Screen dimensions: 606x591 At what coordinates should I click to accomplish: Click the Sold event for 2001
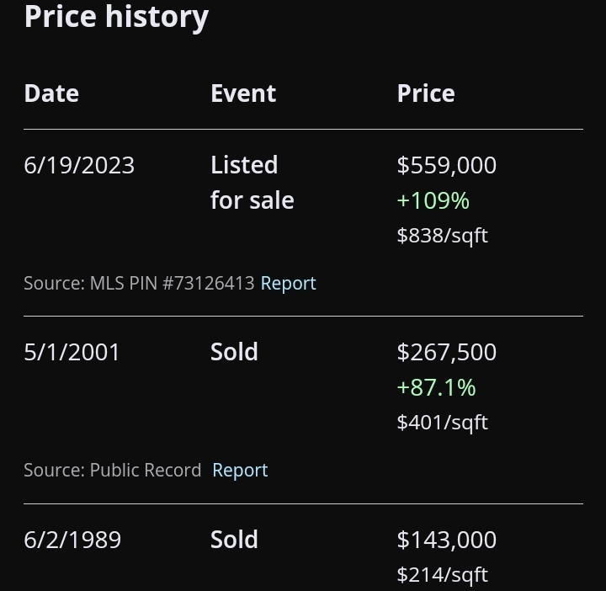coord(234,352)
